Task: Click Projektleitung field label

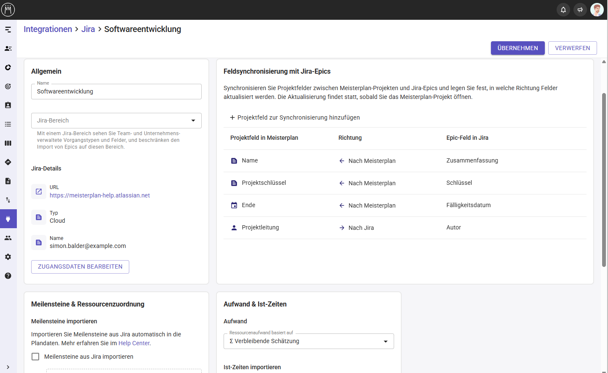Action: coord(260,227)
